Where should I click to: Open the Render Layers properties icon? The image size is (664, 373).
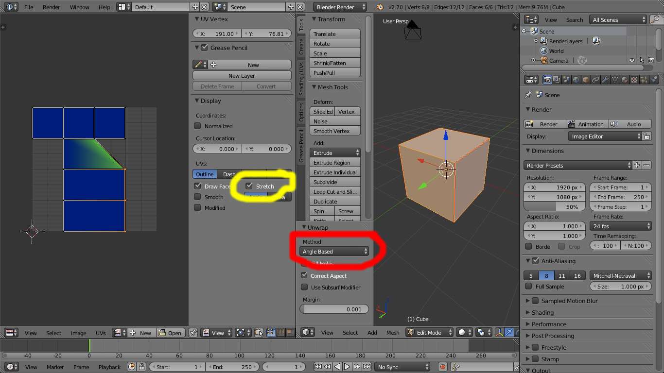(557, 80)
